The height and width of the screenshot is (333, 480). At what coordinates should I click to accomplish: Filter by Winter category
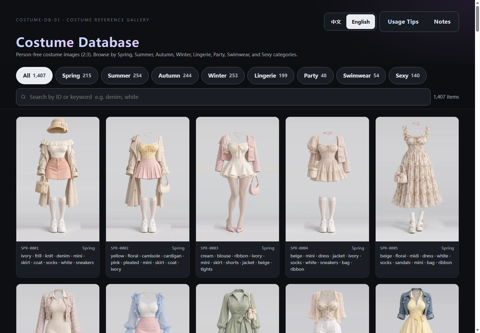pyautogui.click(x=223, y=76)
